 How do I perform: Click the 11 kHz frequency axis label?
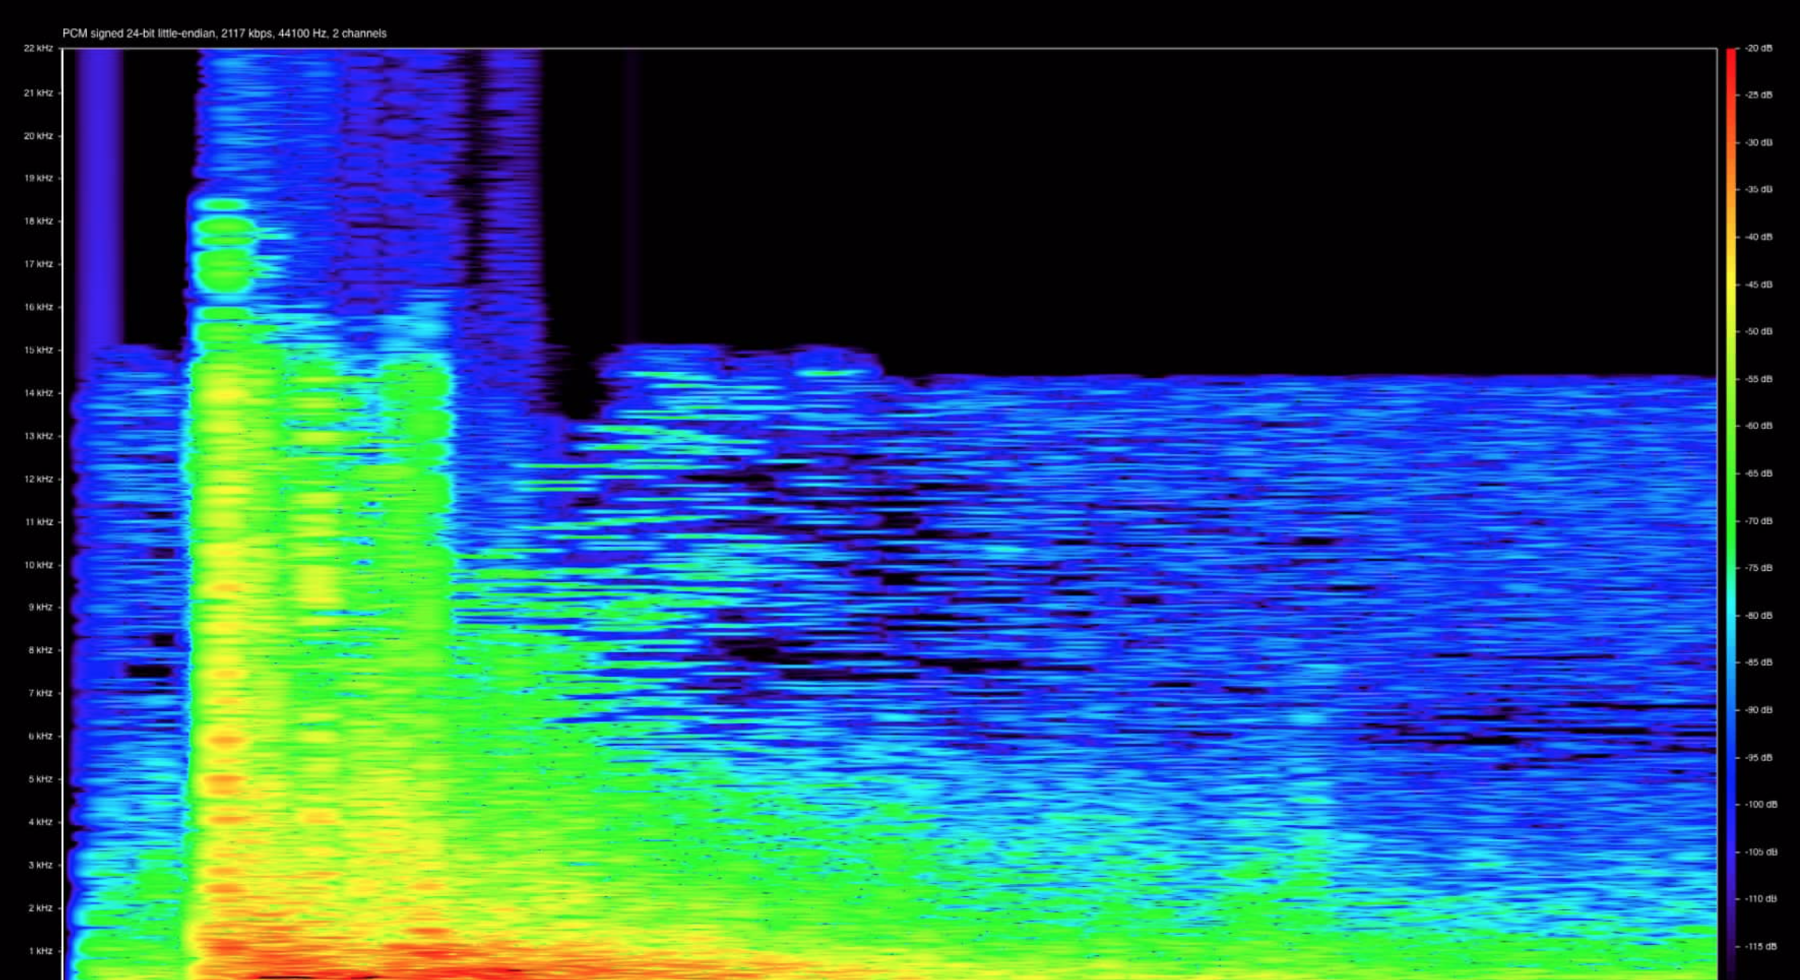click(x=38, y=522)
